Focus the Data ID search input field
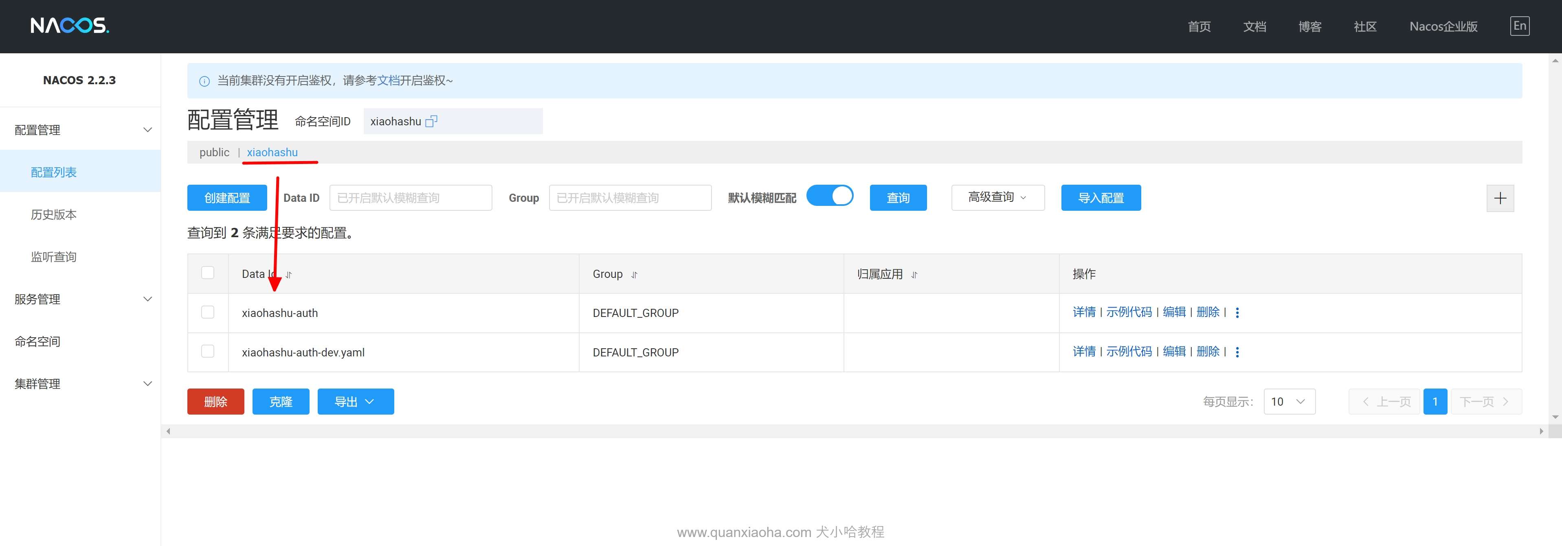 tap(411, 198)
